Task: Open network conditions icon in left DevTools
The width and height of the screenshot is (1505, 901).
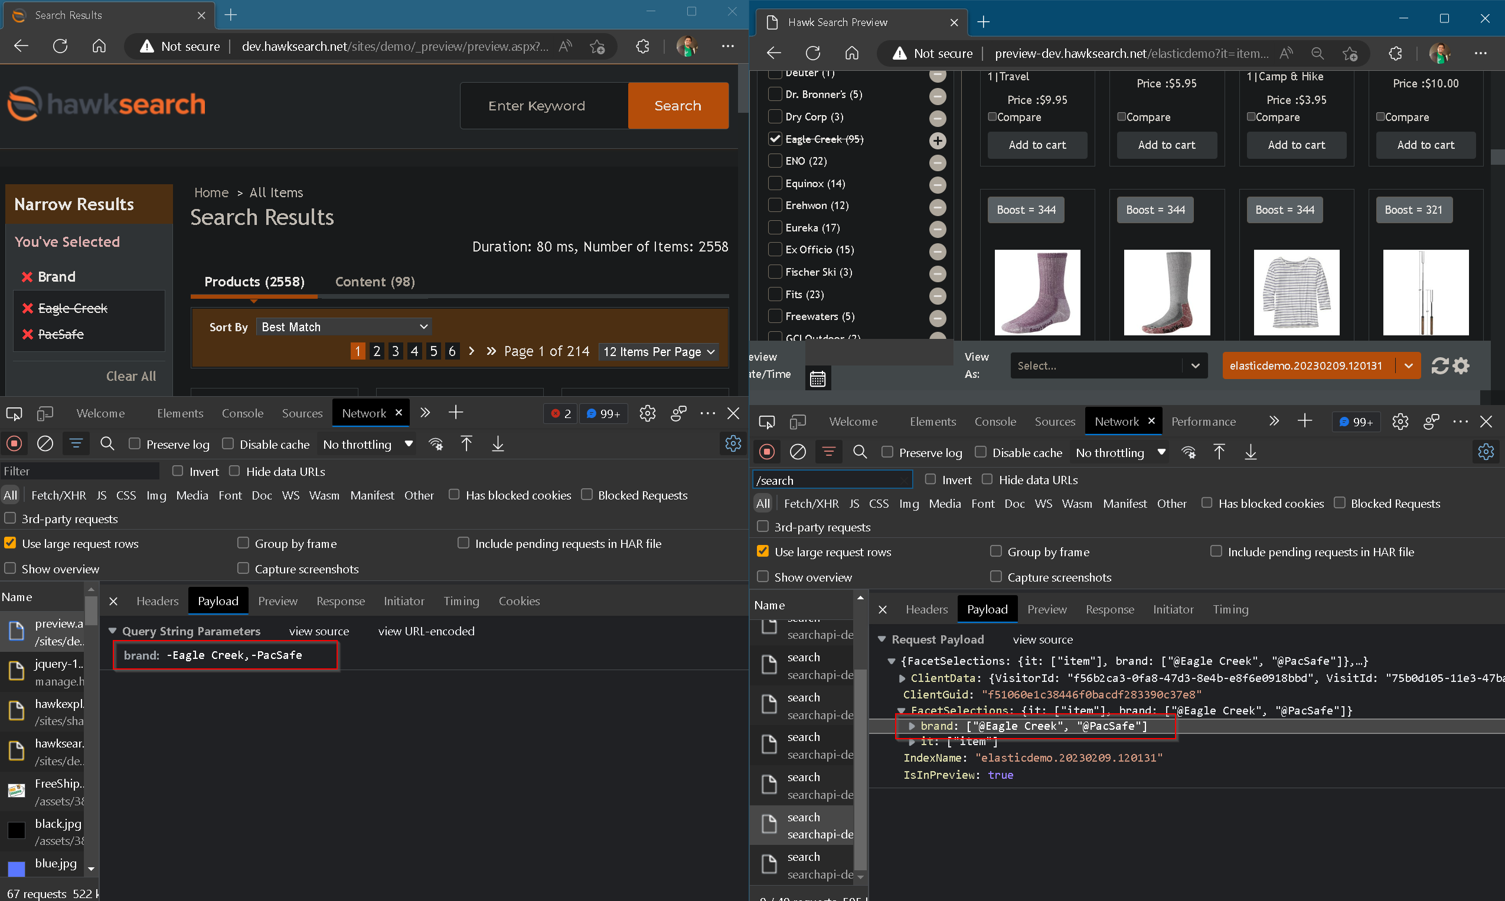Action: pyautogui.click(x=435, y=444)
